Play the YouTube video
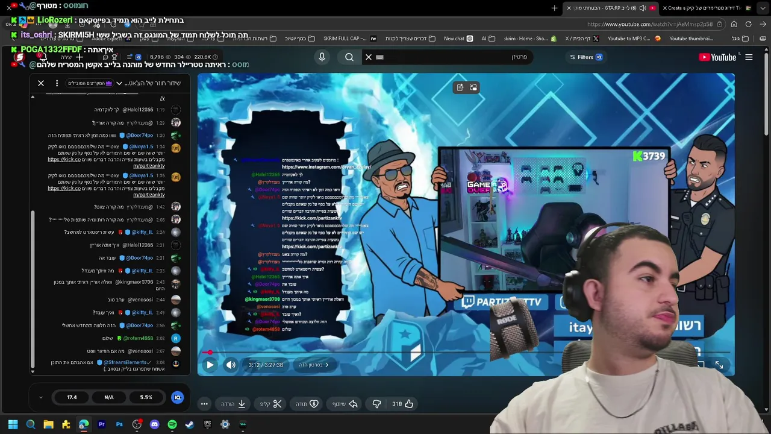771x434 pixels. tap(210, 365)
